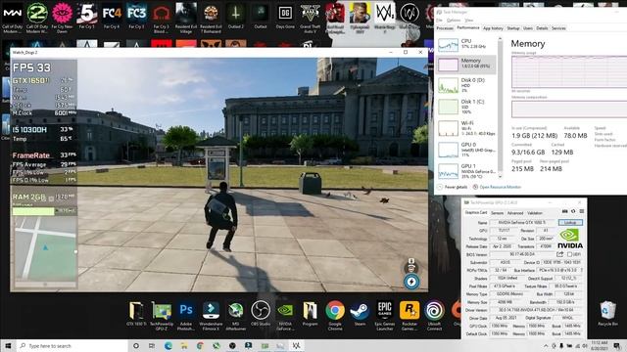The image size is (627, 352).
Task: Launch the Days Gone desktop icon
Action: click(x=285, y=17)
